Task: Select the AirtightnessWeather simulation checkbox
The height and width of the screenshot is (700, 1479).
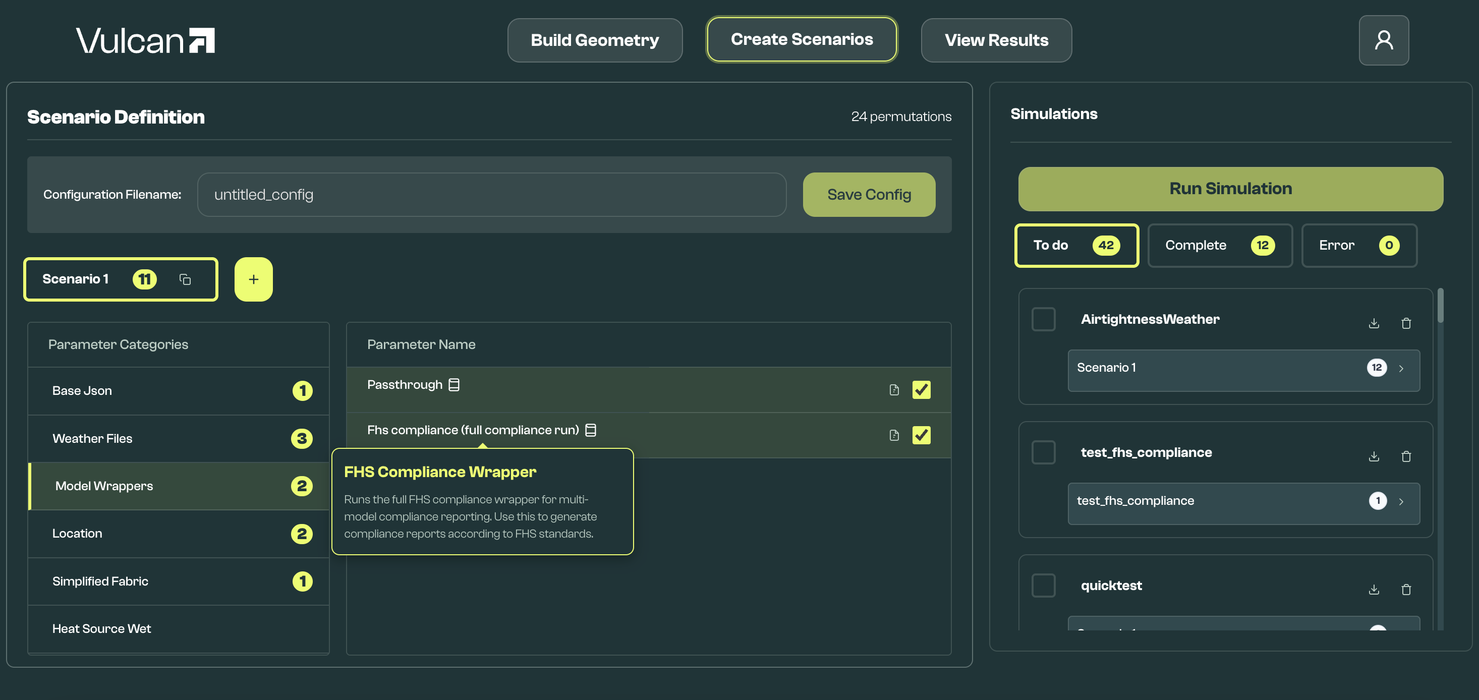Action: [1043, 319]
